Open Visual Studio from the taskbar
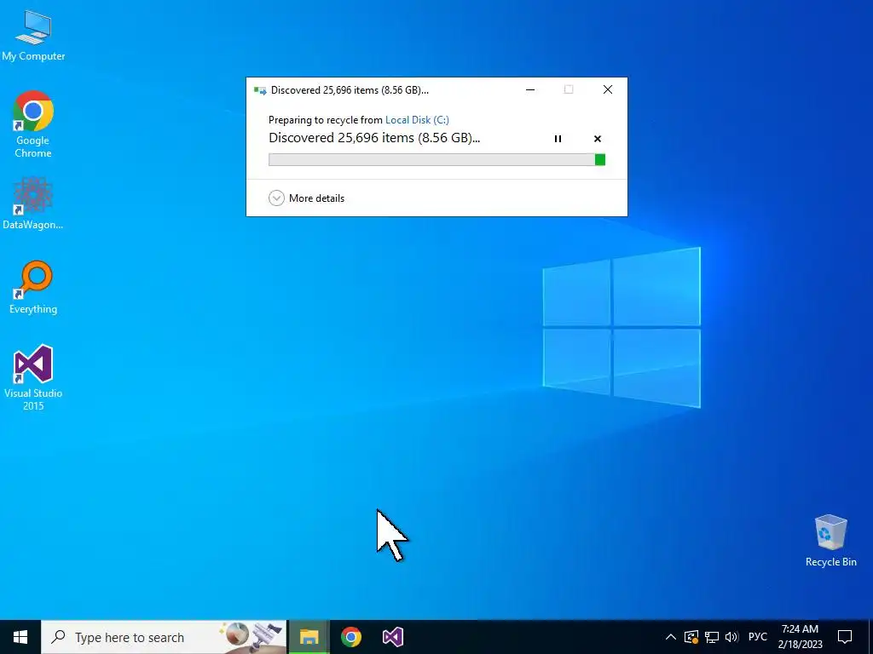The image size is (873, 654). (x=392, y=637)
